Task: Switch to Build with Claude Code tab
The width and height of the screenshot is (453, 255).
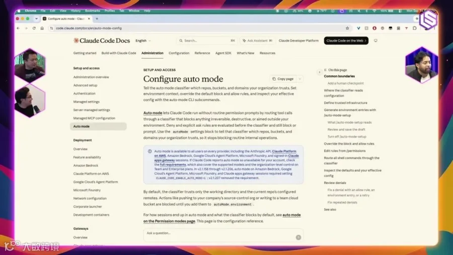Action: [x=119, y=53]
